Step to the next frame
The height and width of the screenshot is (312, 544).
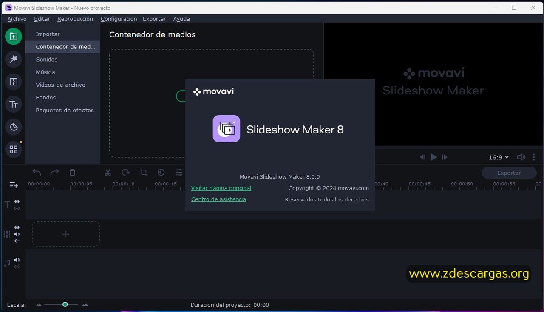pos(445,157)
